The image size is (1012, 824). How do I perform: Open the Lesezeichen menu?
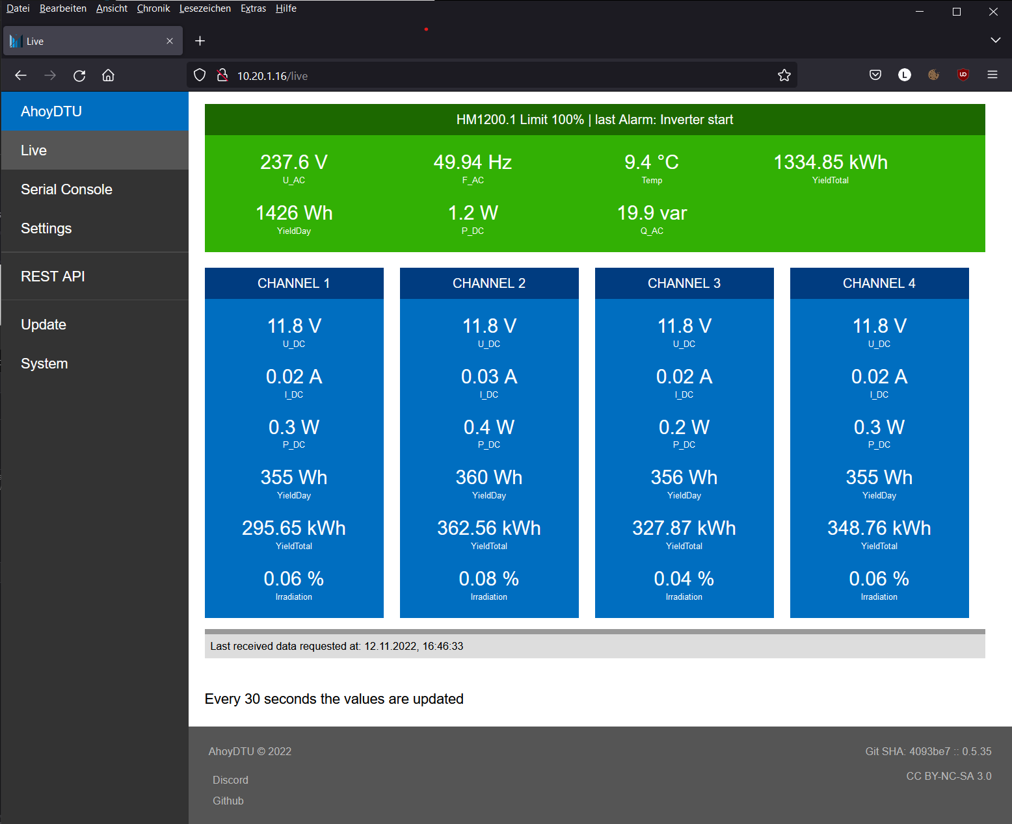pyautogui.click(x=205, y=8)
